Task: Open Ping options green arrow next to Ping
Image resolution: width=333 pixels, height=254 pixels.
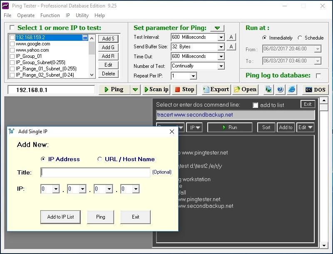Action: click(135, 90)
